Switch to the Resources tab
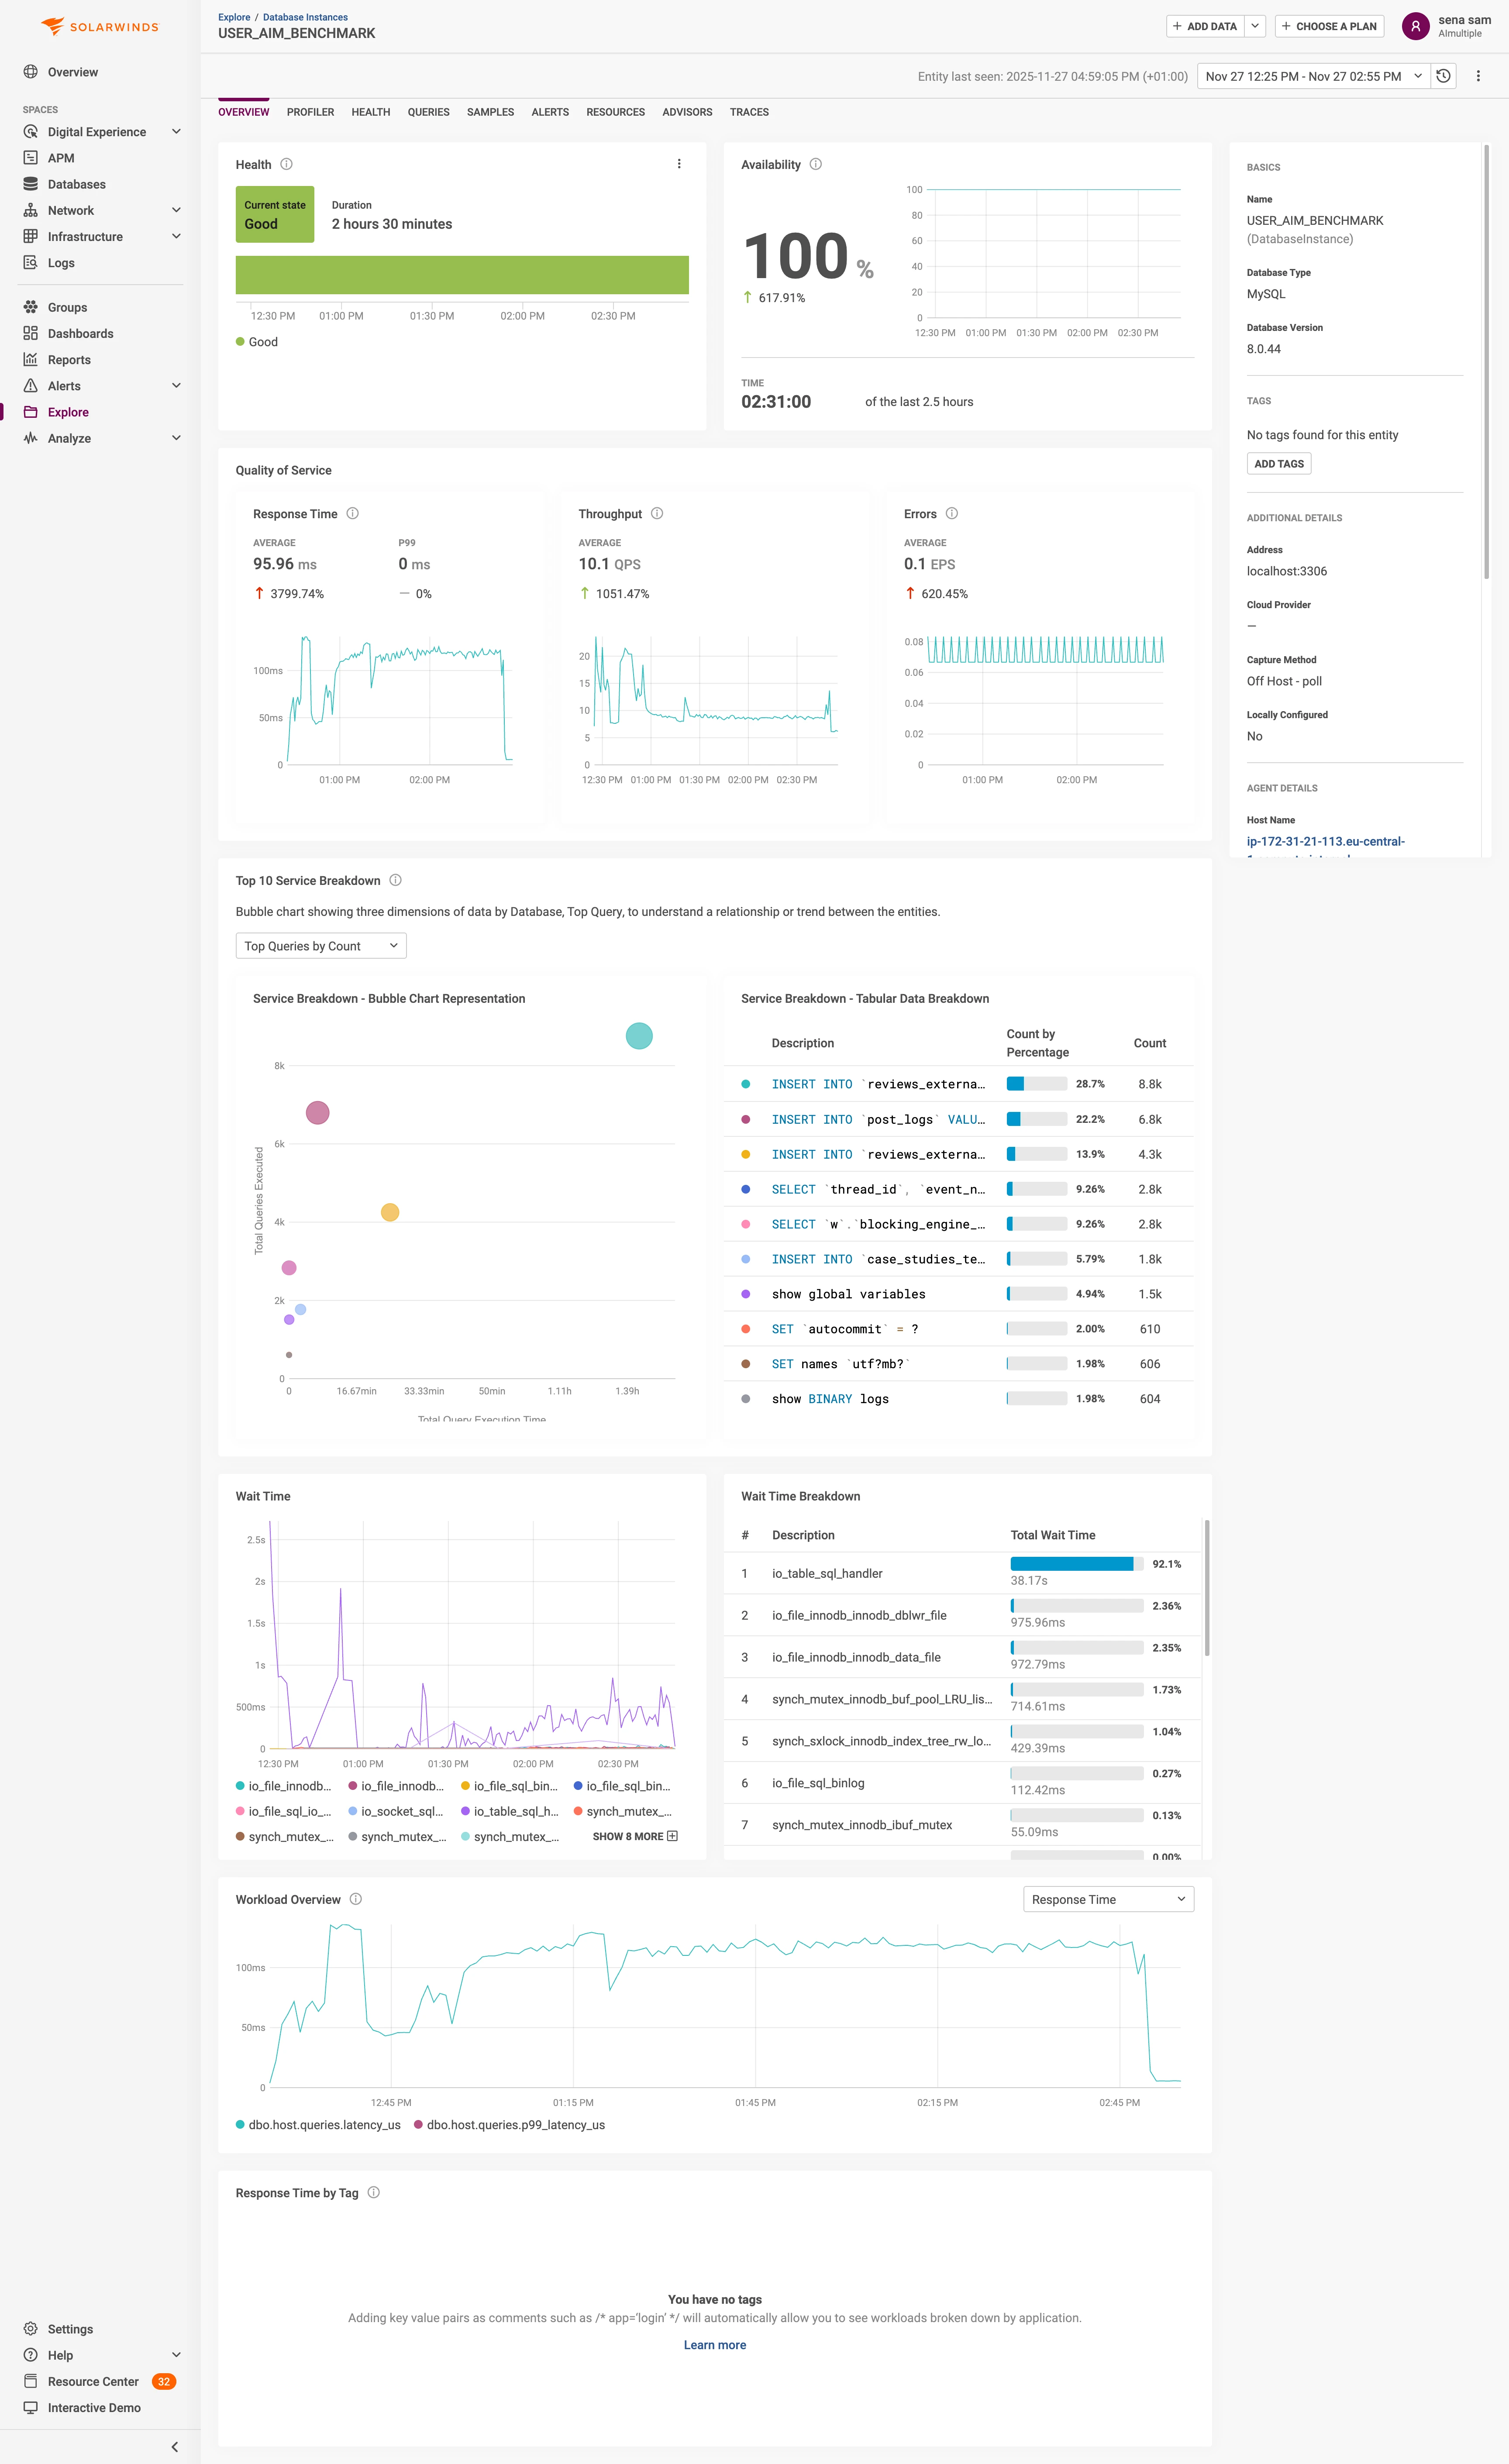This screenshot has height=2464, width=1509. tap(615, 112)
